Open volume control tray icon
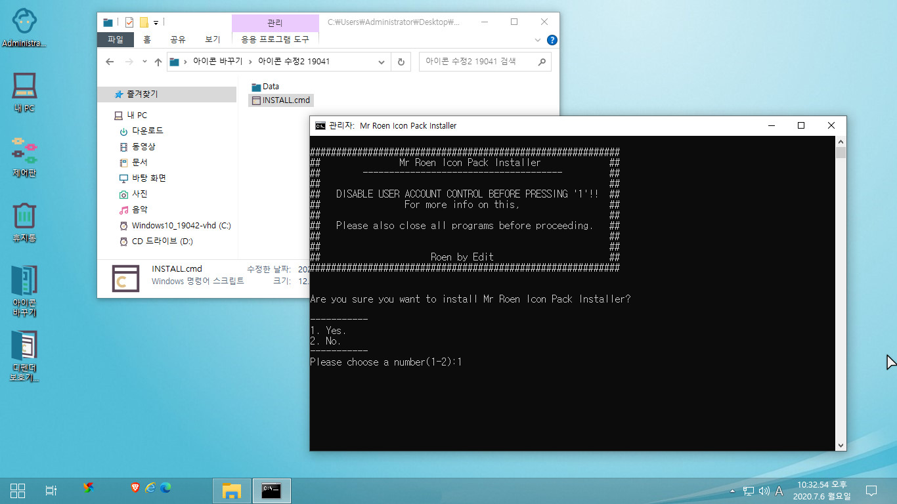The height and width of the screenshot is (504, 897). [764, 491]
